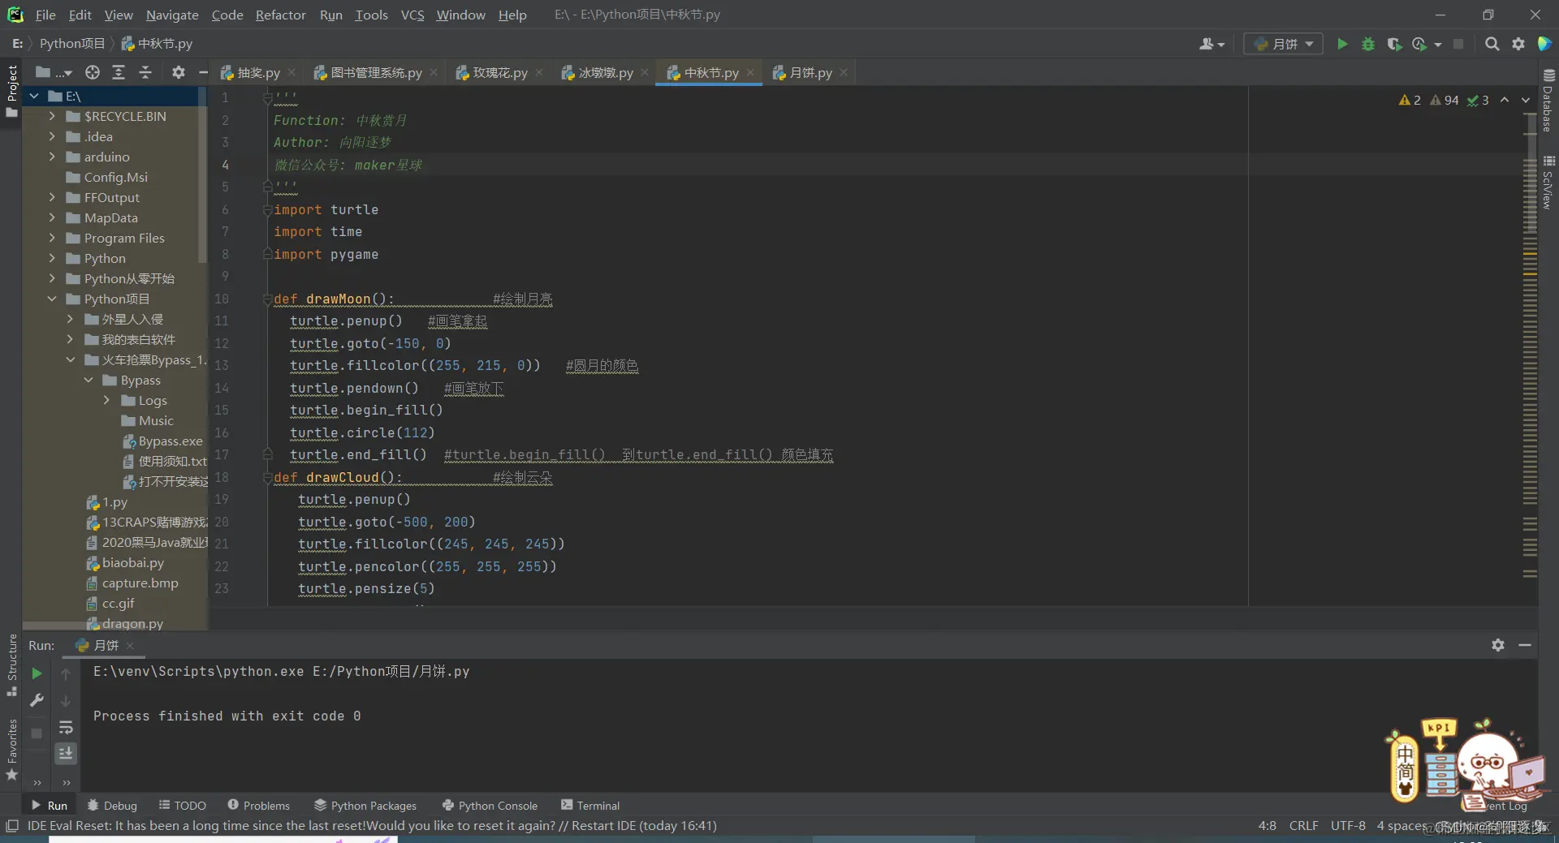This screenshot has height=843, width=1559.
Task: Minimize the Run tool window
Action: pyautogui.click(x=1525, y=645)
